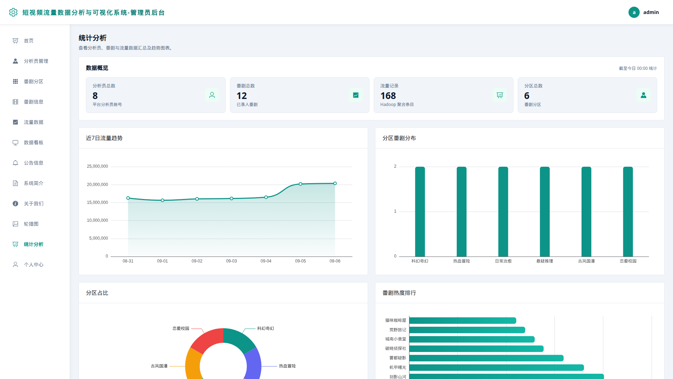The image size is (673, 379).
Task: Click the 荒野旅记 ranking bar
Action: (467, 330)
